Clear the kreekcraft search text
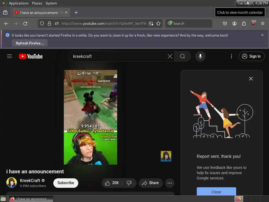 [170, 56]
